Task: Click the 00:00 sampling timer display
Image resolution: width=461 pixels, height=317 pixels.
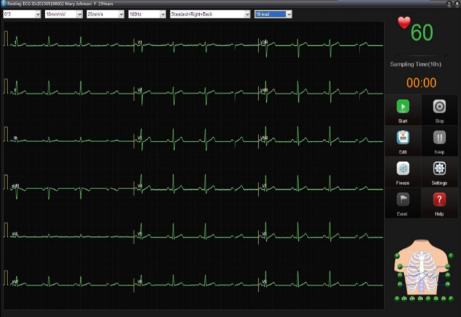Action: [x=421, y=83]
